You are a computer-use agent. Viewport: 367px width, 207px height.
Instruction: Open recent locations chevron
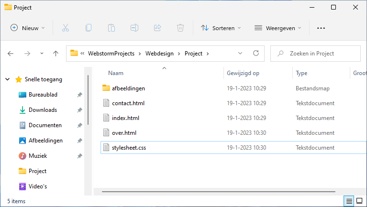42,54
